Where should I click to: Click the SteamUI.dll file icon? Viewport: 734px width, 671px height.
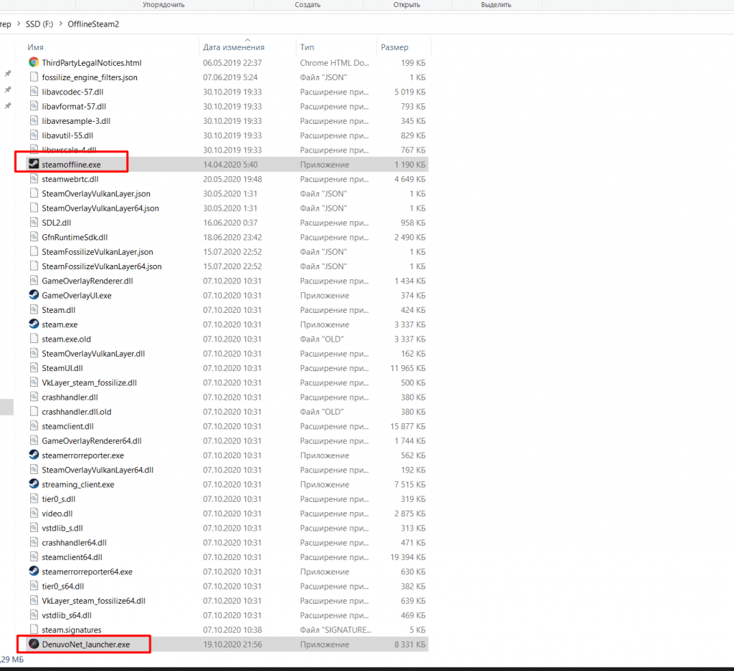(34, 368)
